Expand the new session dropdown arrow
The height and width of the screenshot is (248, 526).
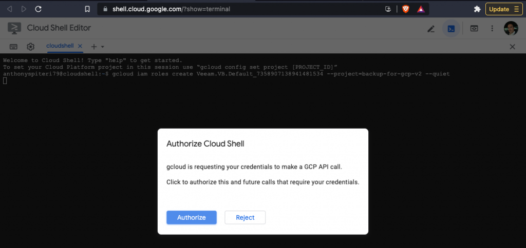[x=103, y=47]
